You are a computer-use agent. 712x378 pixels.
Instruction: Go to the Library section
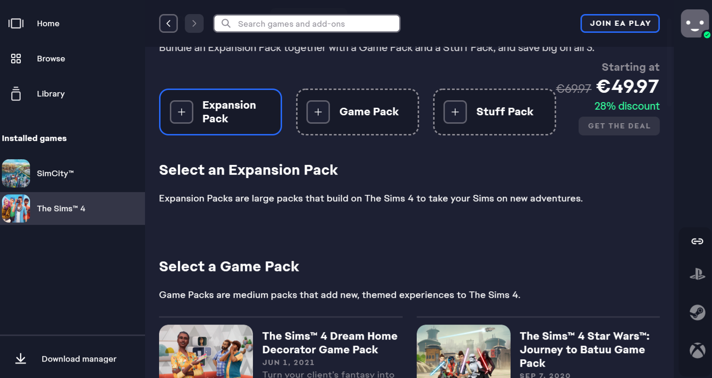51,94
